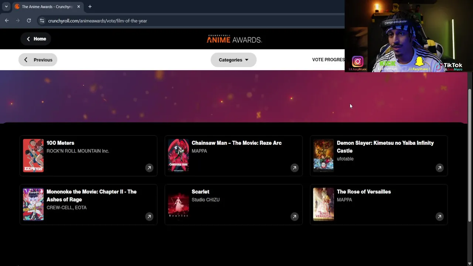Viewport: 473px width, 266px height.
Task: Open 100 Meters details arrow icon
Action: tap(149, 168)
